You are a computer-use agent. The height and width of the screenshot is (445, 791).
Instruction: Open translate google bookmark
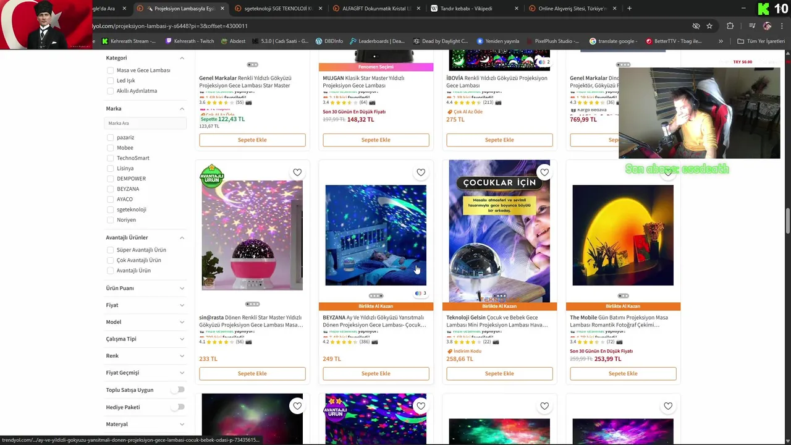click(x=613, y=41)
